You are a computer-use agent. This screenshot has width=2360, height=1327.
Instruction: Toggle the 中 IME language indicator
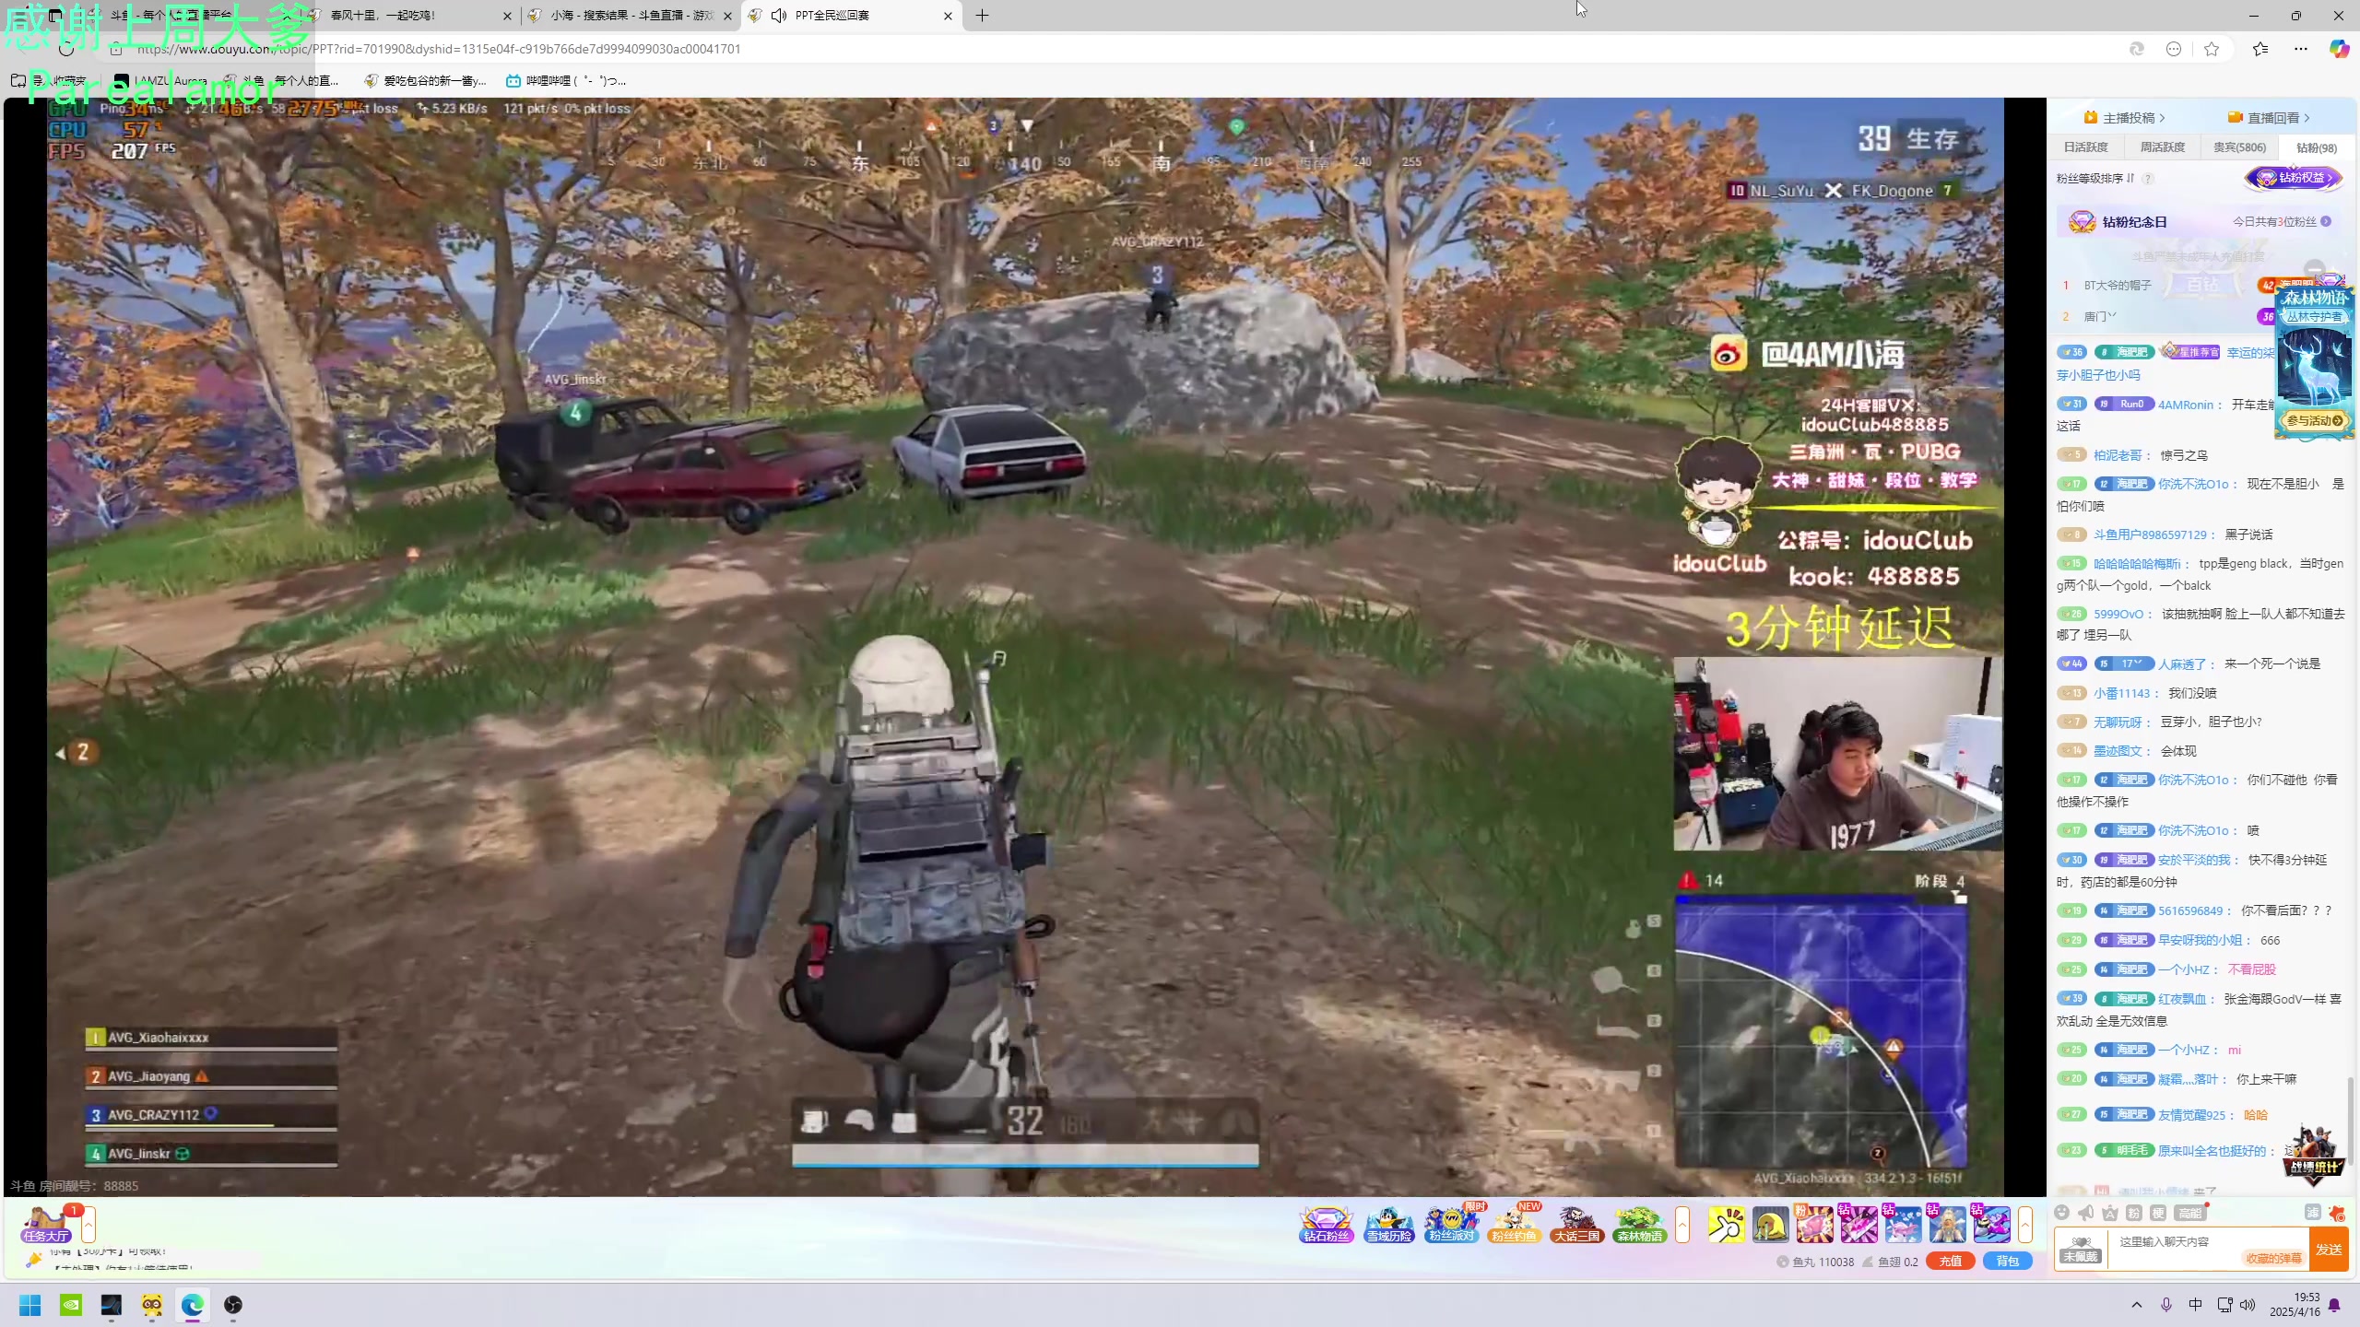2196,1305
